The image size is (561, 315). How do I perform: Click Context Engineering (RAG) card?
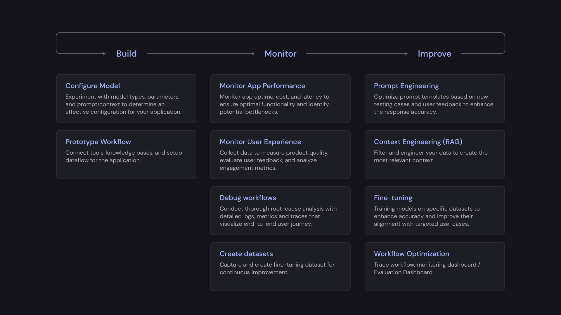point(434,154)
